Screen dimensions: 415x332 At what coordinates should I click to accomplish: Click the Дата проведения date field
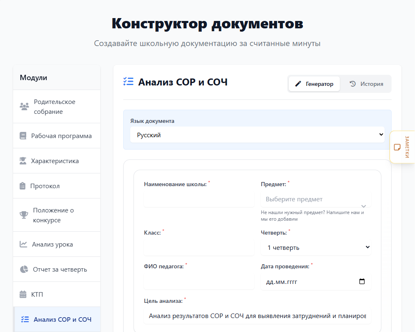click(x=316, y=281)
